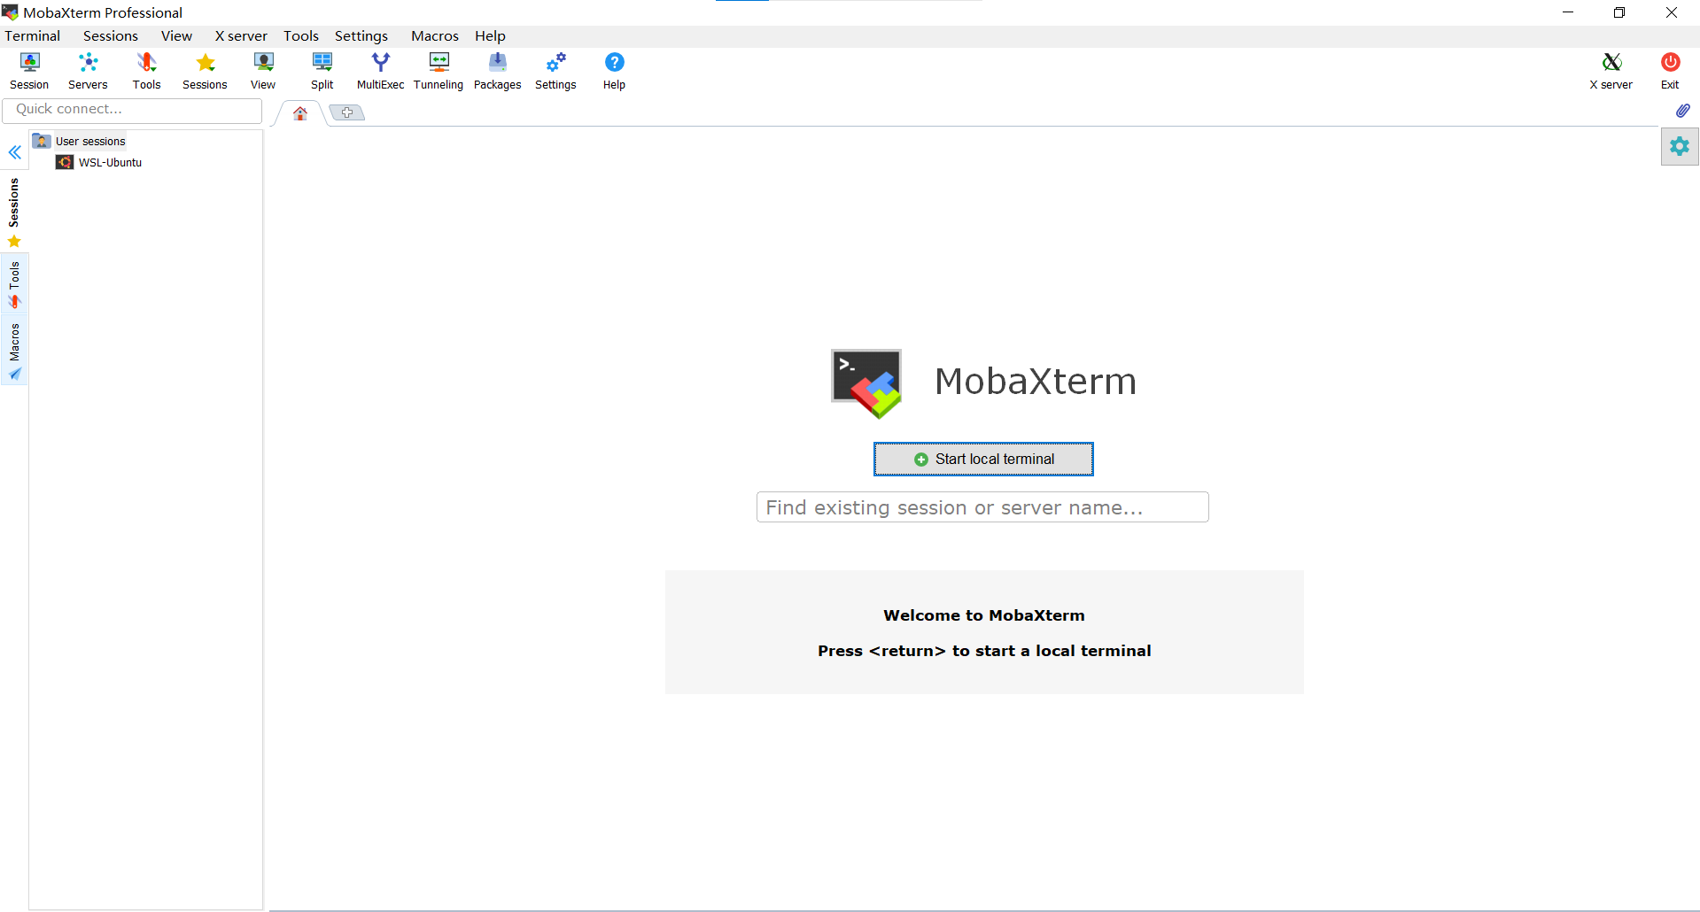Screen dimensions: 1700x912
Task: Open the Help question mark icon
Action: (x=614, y=71)
